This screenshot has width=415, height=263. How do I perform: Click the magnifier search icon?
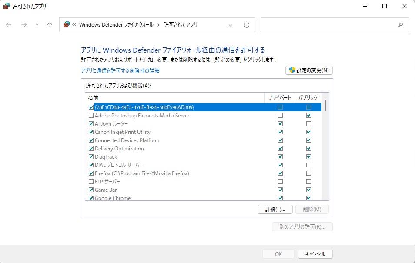pos(400,25)
